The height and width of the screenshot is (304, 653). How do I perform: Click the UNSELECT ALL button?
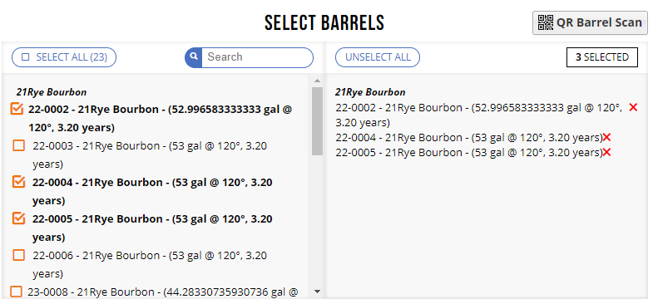pos(378,57)
